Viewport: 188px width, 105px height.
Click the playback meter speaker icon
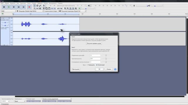click(89, 6)
